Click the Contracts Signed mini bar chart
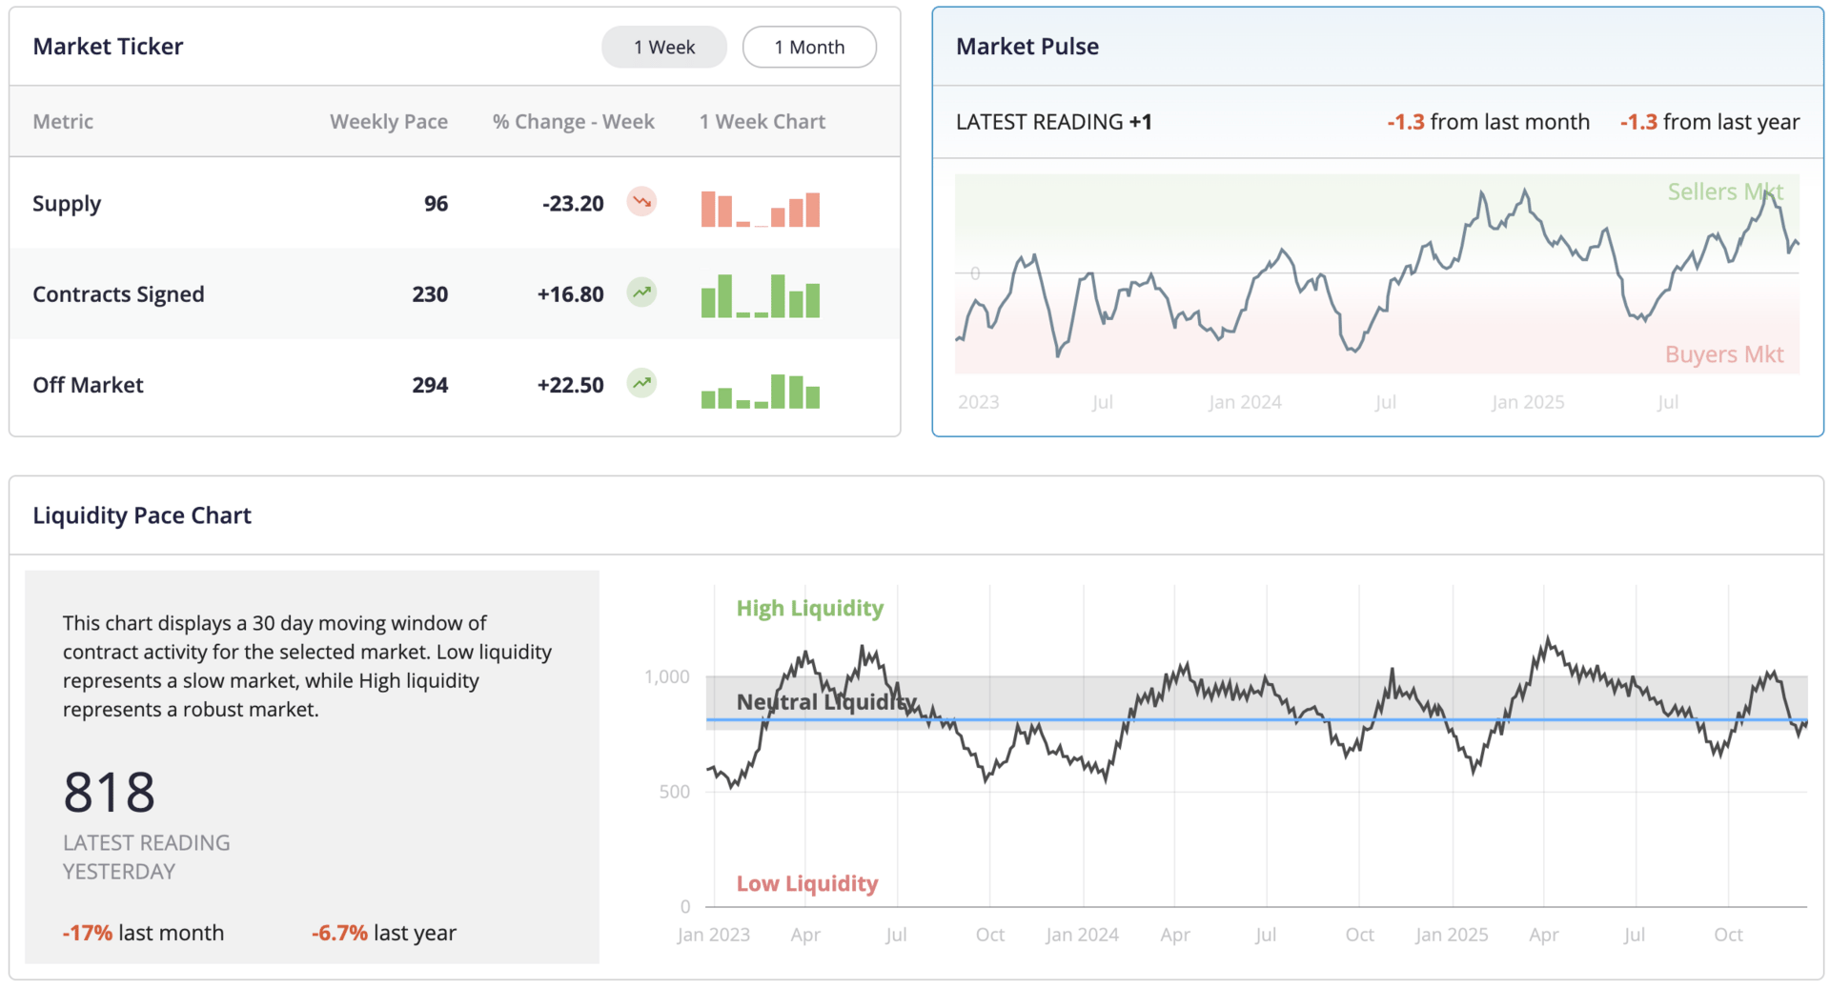The width and height of the screenshot is (1830, 988). (x=760, y=296)
